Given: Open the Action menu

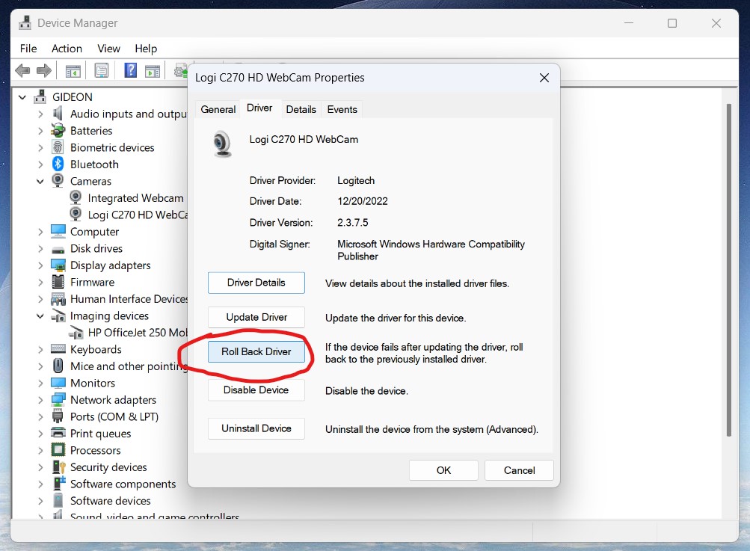Looking at the screenshot, I should 67,49.
